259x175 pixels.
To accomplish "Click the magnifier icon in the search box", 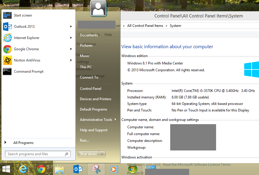I will coord(67,154).
